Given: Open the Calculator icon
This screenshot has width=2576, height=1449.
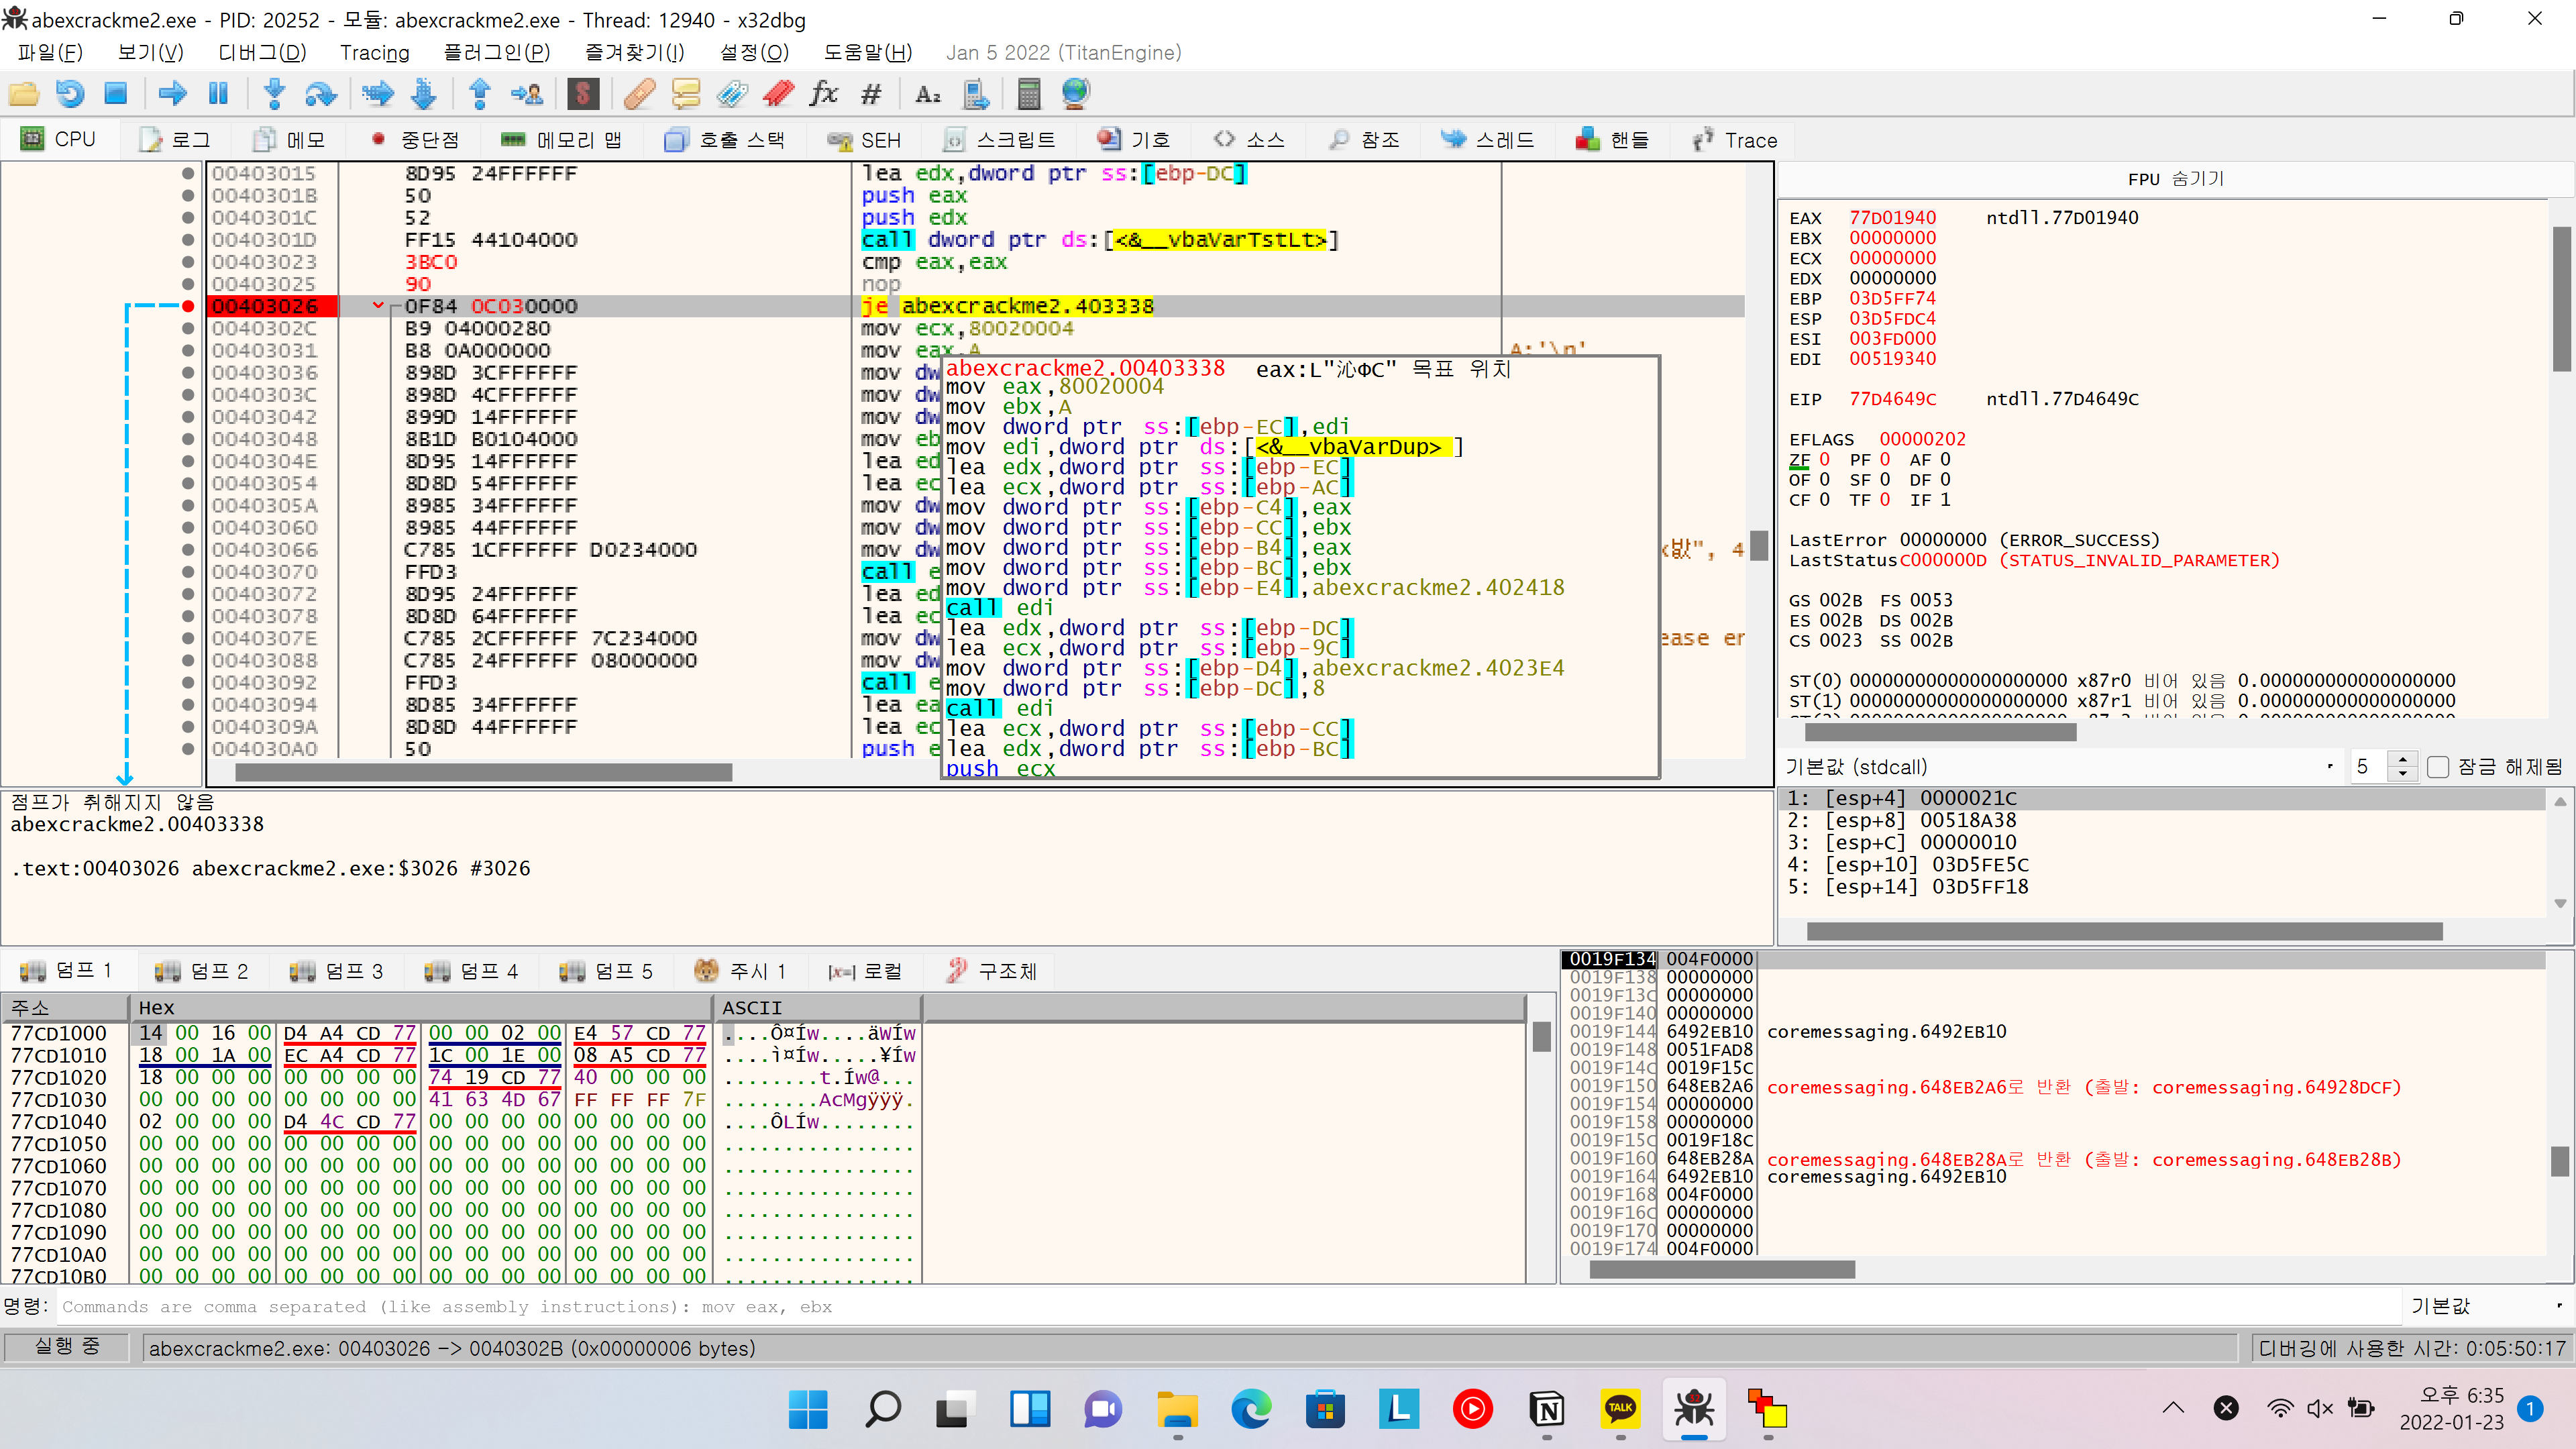Looking at the screenshot, I should pyautogui.click(x=1029, y=94).
